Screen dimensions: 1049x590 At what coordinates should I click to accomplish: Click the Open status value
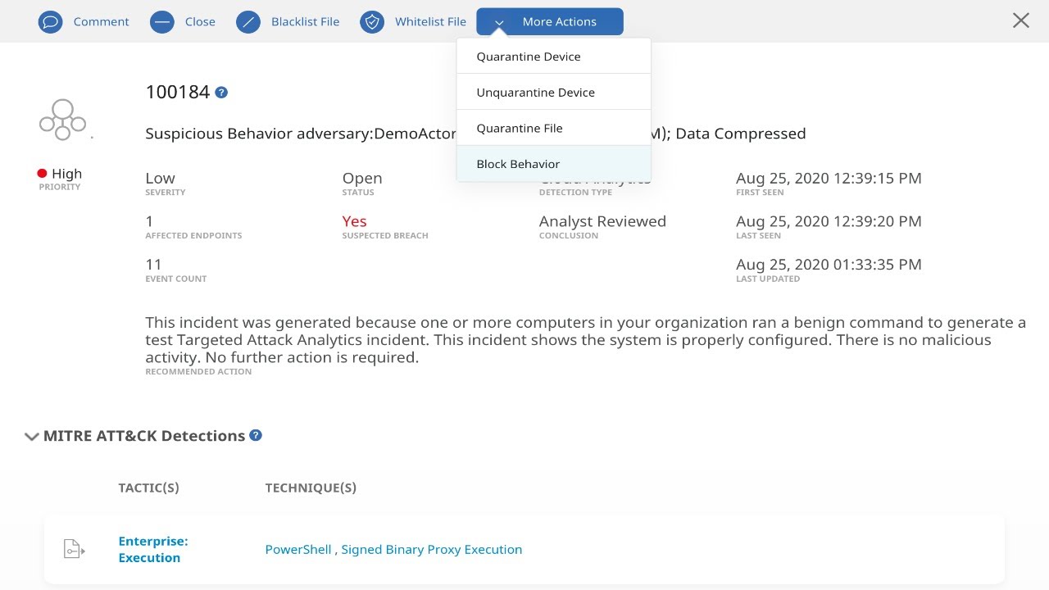[362, 178]
